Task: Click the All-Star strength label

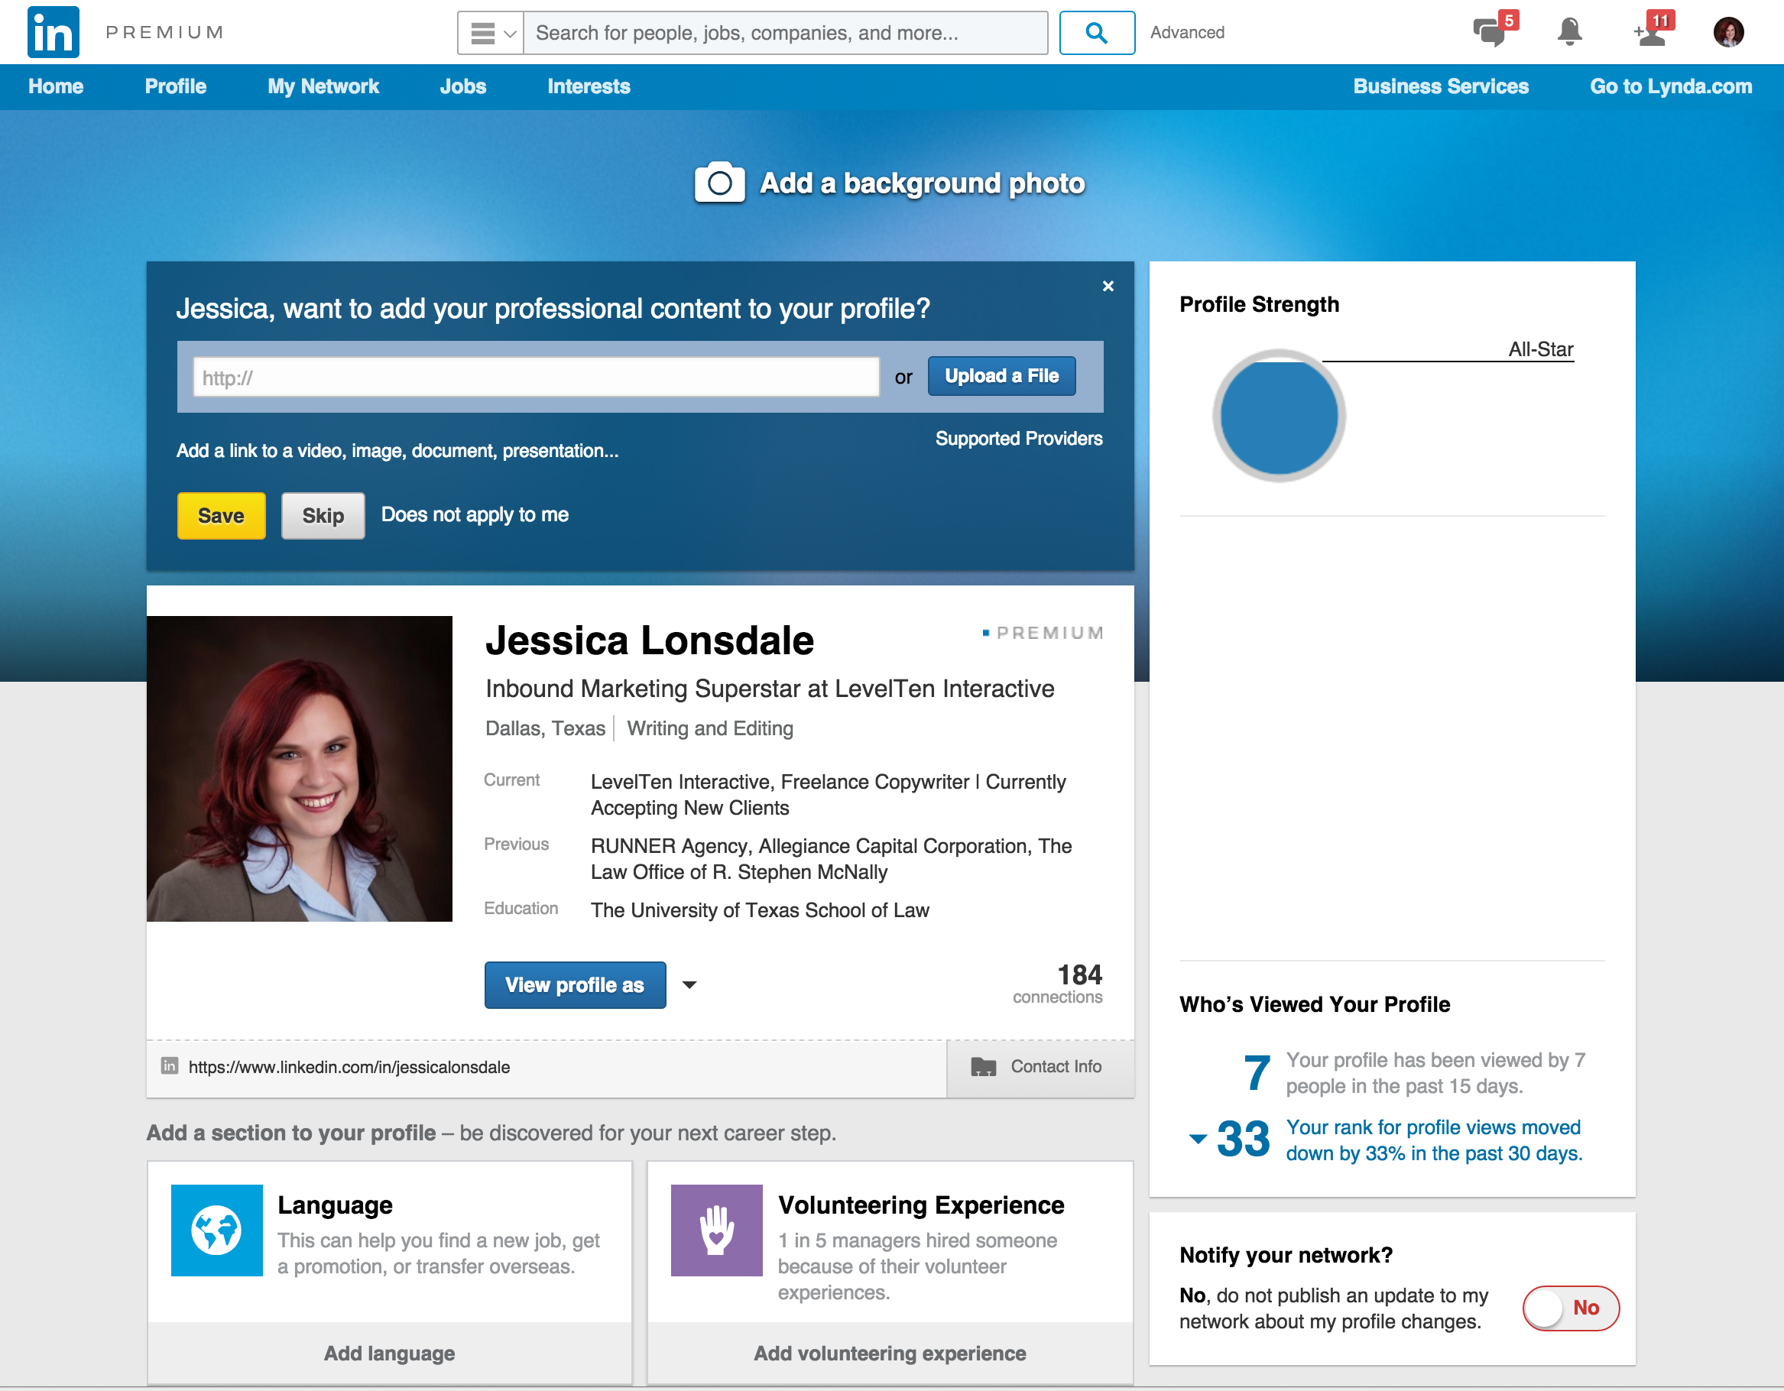Action: (x=1541, y=349)
